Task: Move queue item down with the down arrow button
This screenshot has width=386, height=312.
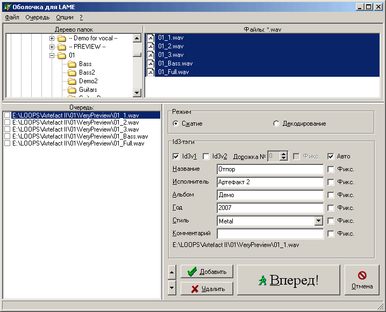Action: pos(172,288)
